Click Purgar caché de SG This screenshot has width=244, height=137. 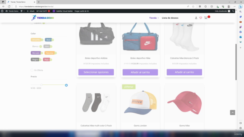pos(82,11)
